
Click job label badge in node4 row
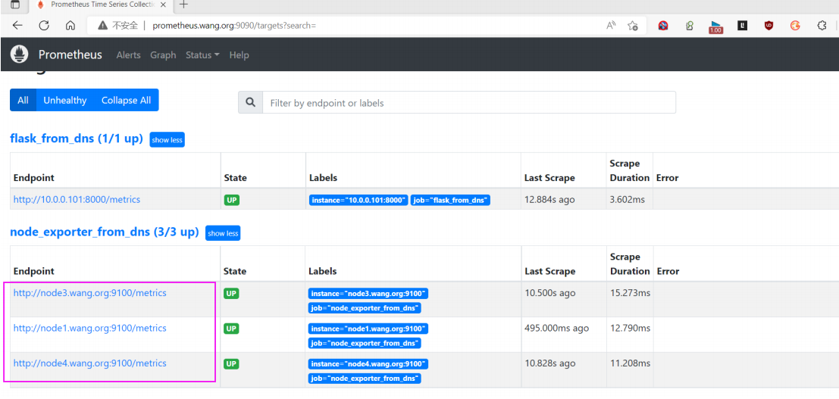pos(365,378)
